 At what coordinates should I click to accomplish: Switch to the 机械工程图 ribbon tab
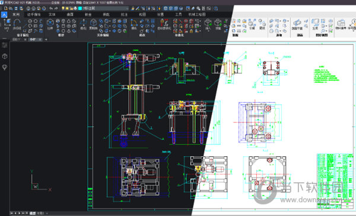pos(197,14)
